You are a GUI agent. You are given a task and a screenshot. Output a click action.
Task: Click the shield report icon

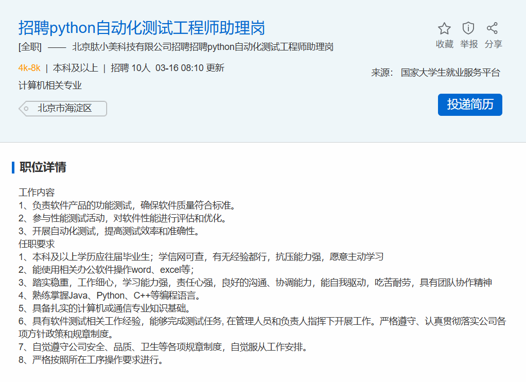click(x=468, y=28)
